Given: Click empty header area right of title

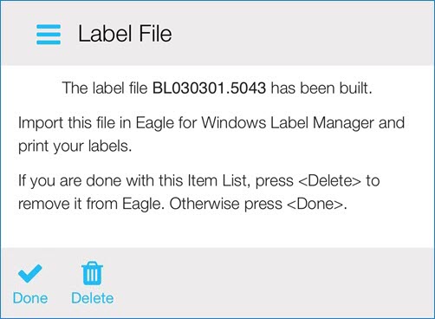Looking at the screenshot, I should (303, 34).
